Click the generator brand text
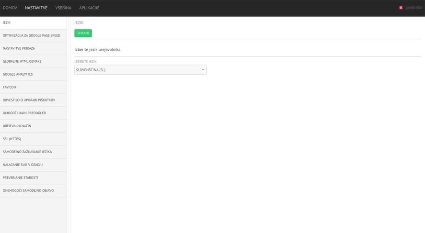 (414, 8)
